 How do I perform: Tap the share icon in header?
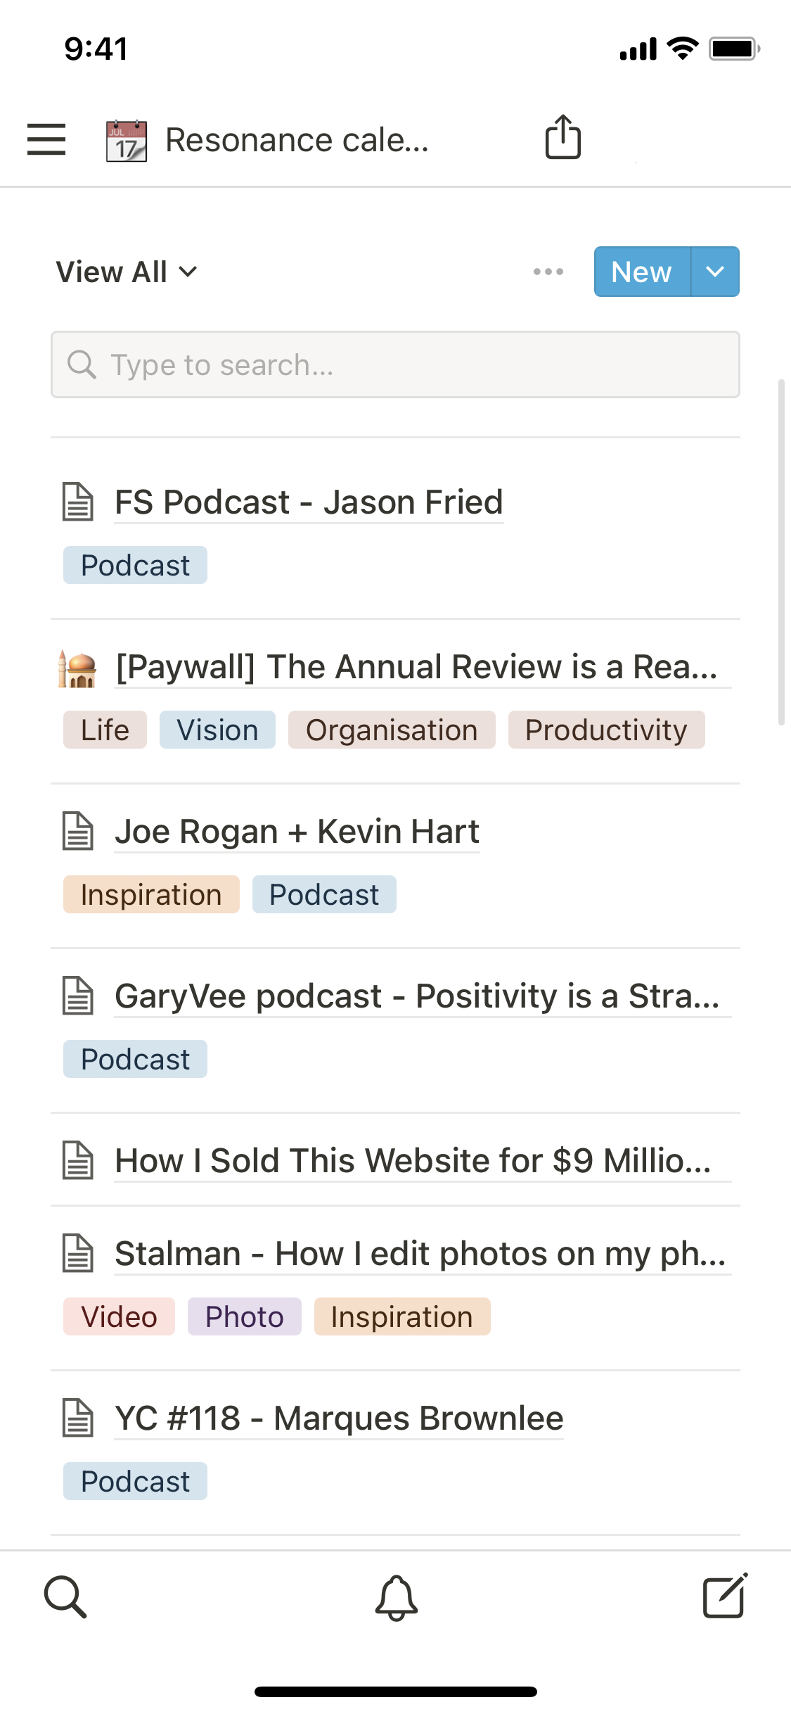pos(562,137)
